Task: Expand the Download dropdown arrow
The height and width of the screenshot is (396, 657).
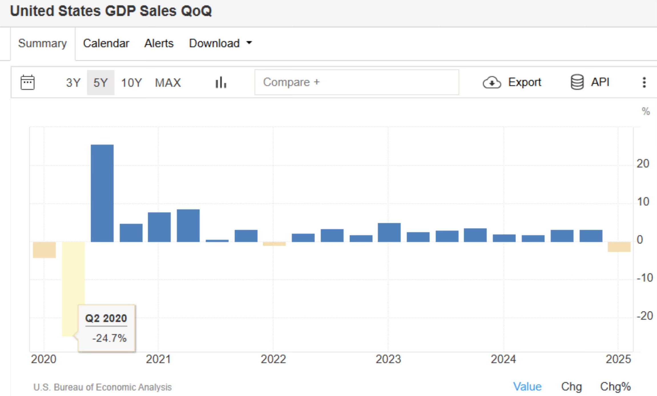Action: pos(249,43)
